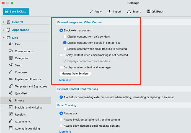Click the eye icon beside Read
Viewport: 191px width, 133px height.
pyautogui.click(x=11, y=44)
